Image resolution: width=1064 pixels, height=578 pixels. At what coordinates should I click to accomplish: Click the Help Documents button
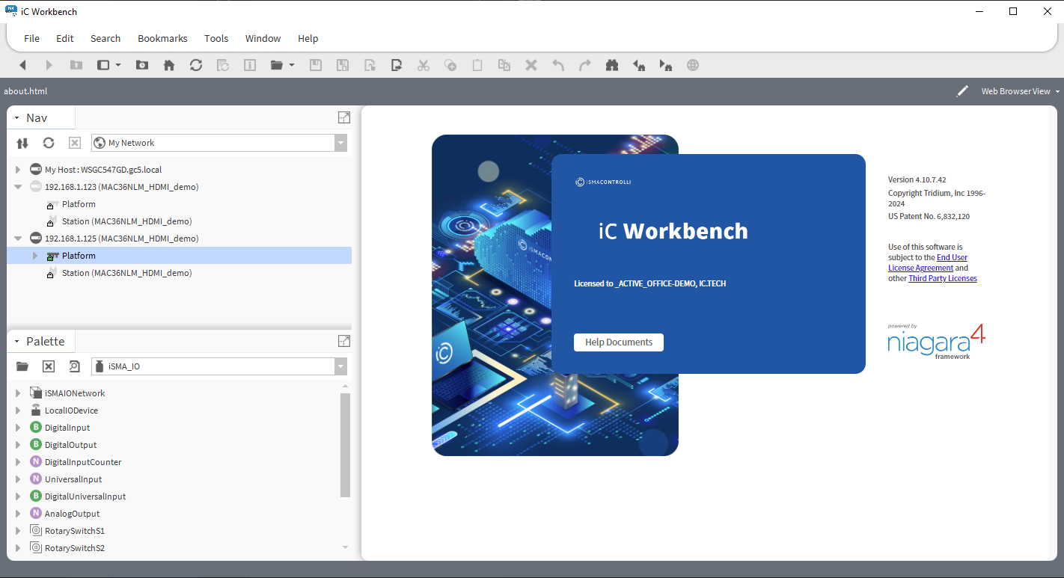coord(618,342)
